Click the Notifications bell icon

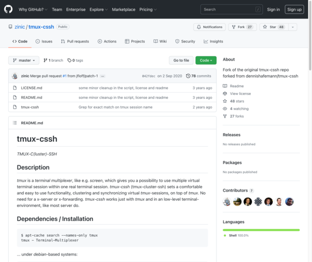[x=198, y=27]
